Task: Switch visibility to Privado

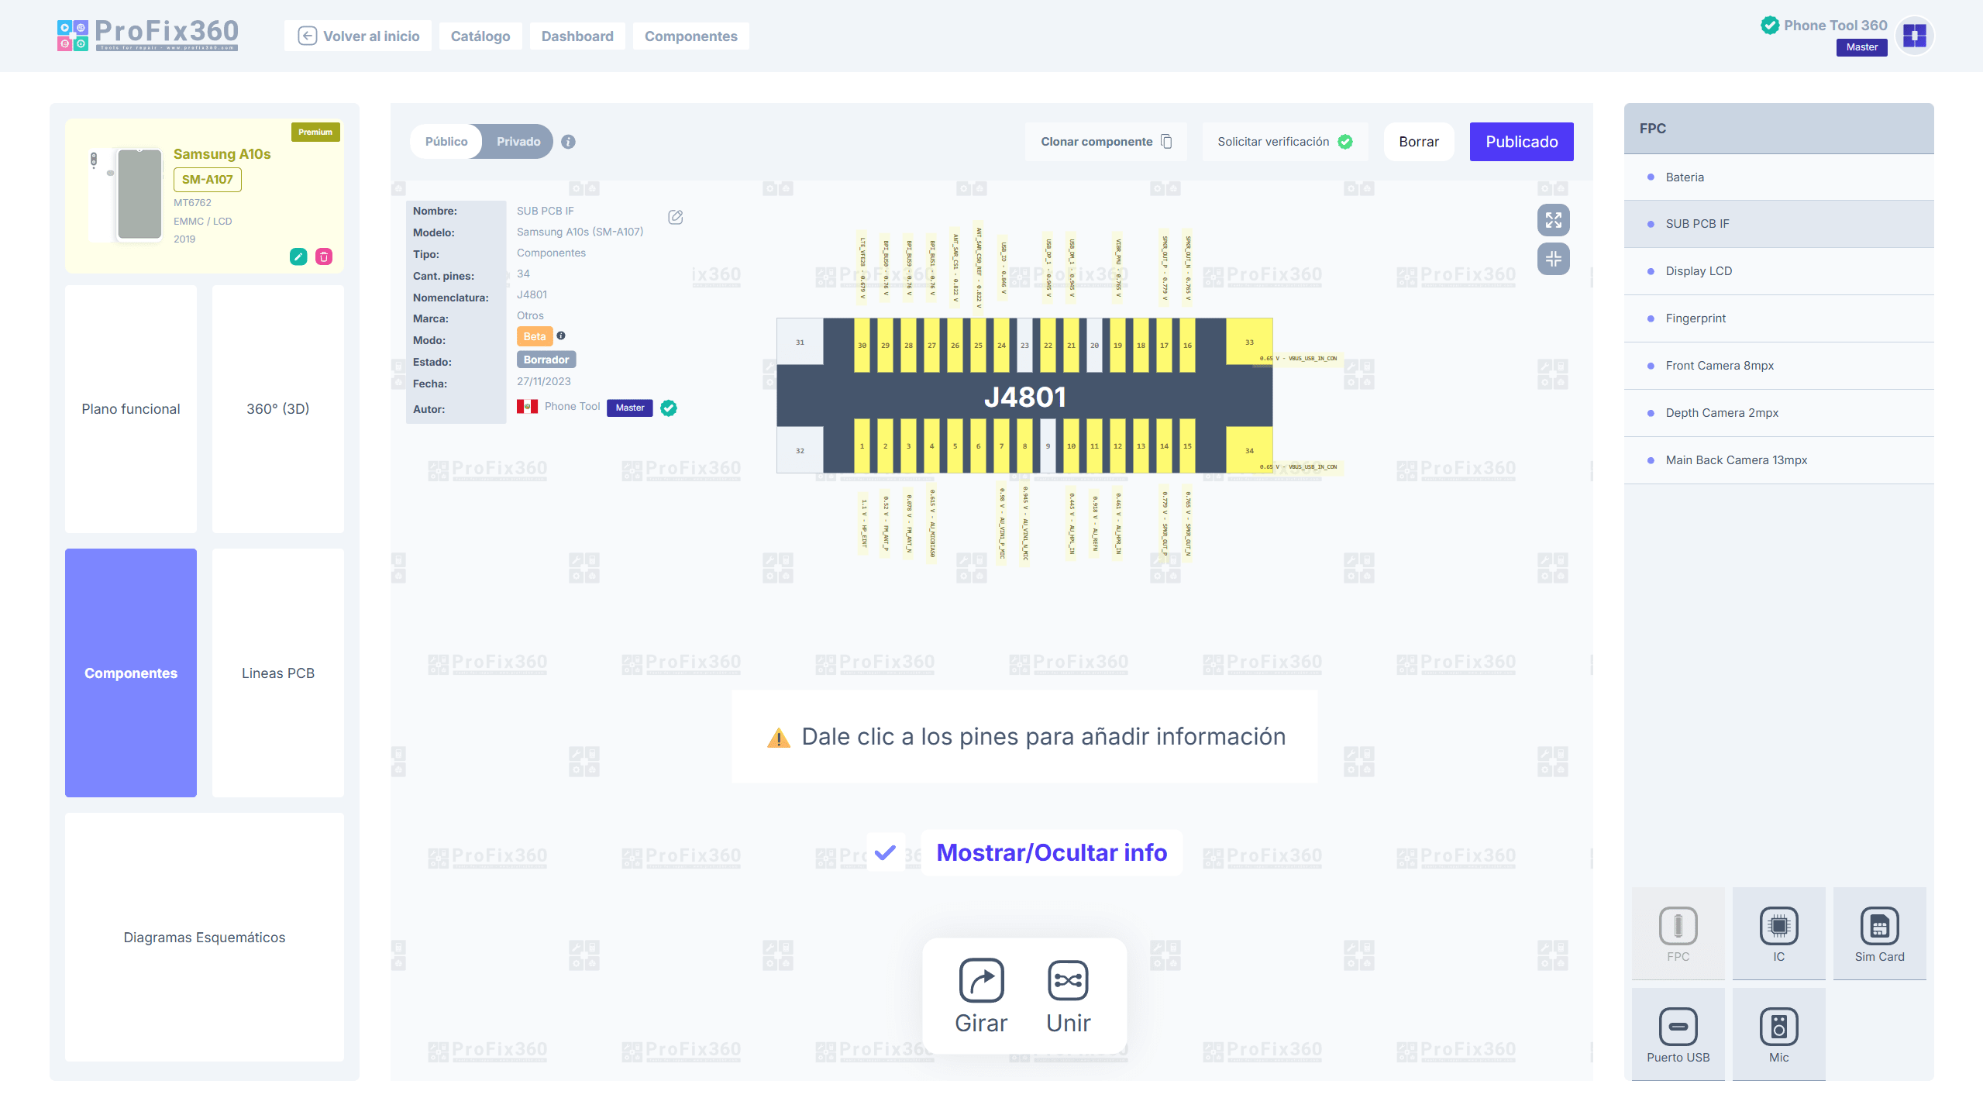Action: click(x=518, y=142)
